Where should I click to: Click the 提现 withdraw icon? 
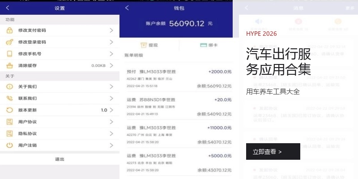[143, 45]
